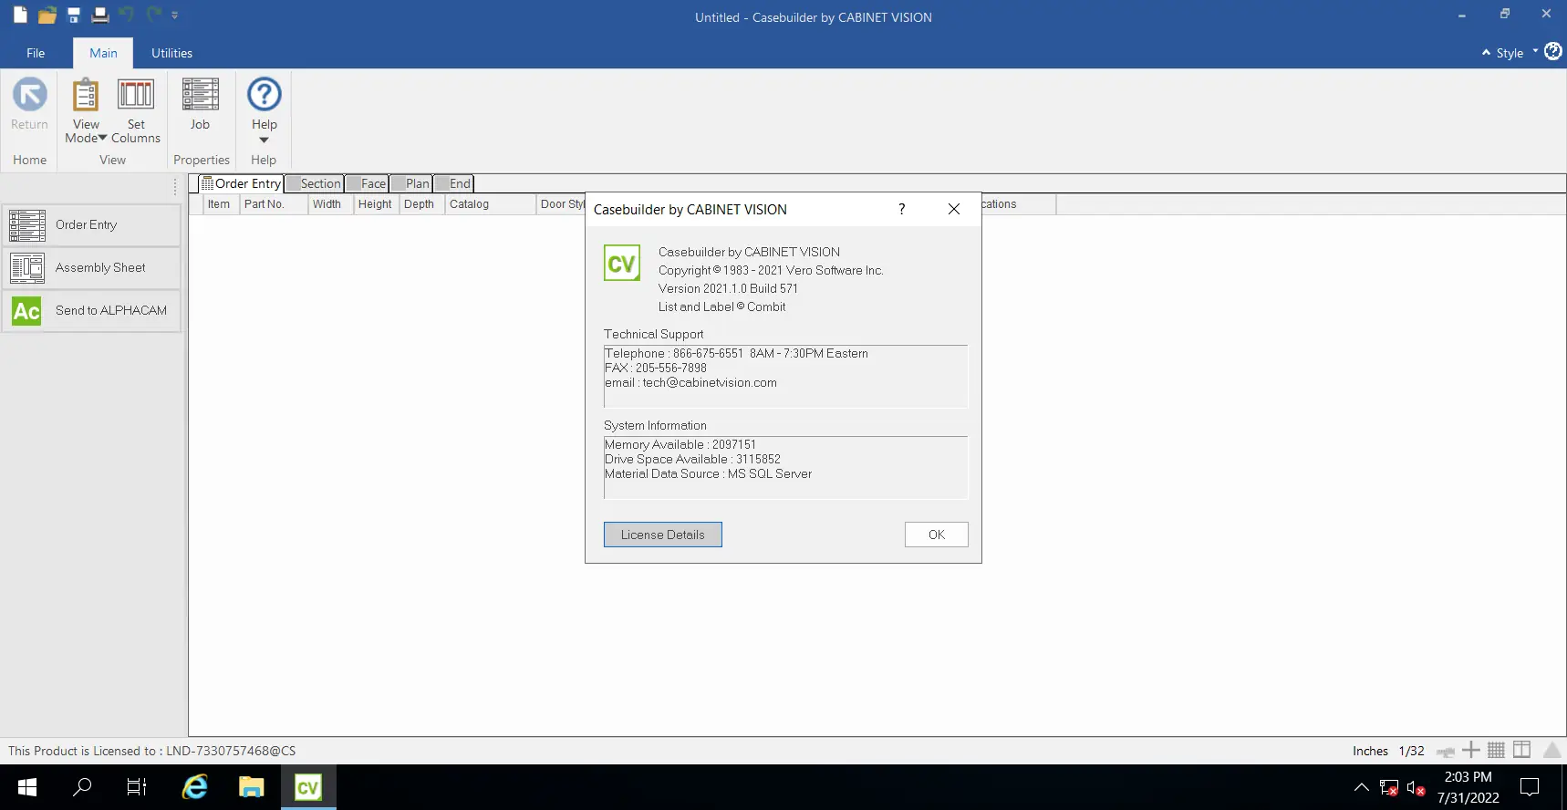Open Task View on the taskbar
The image size is (1567, 810).
137,787
